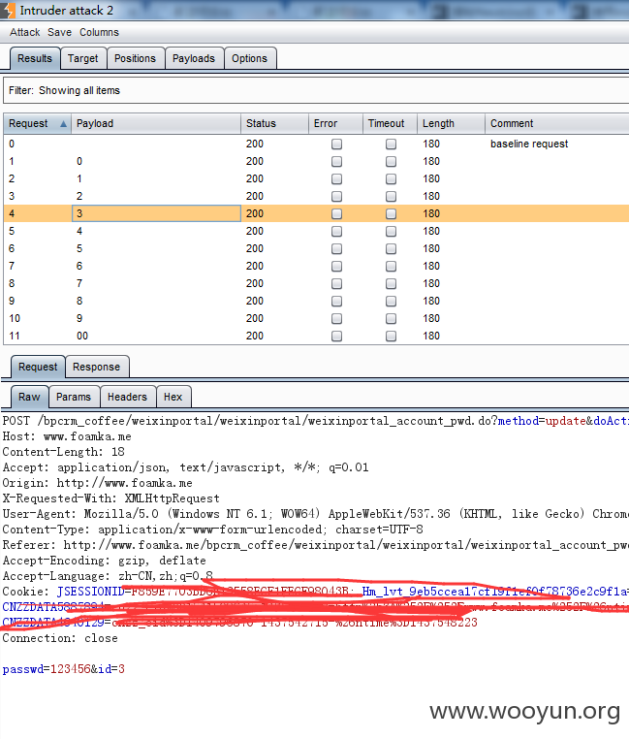
Task: Click the 'X-Requested-With: XMLHttpRequest' line
Action: coord(111,498)
